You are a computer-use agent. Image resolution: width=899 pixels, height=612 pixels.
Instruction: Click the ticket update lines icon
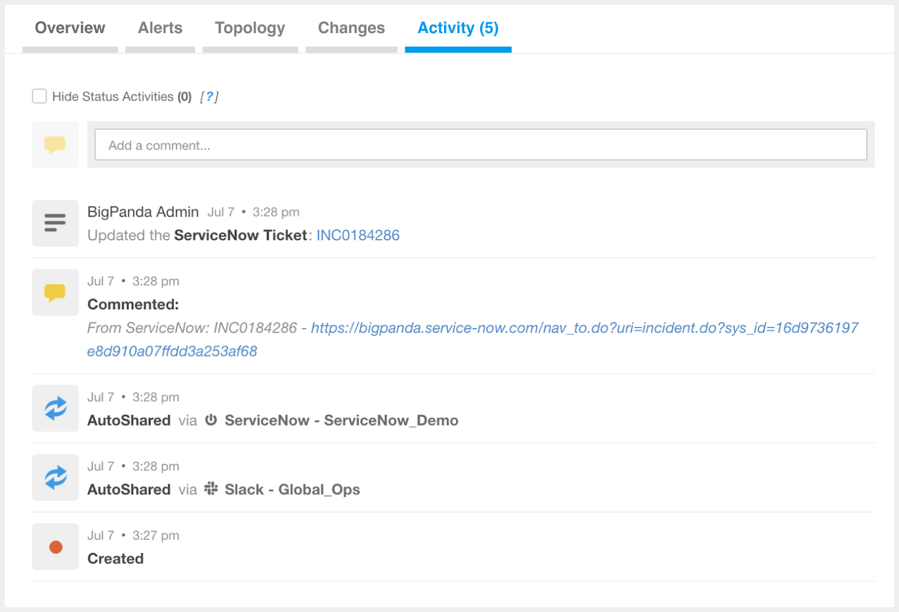tap(55, 223)
